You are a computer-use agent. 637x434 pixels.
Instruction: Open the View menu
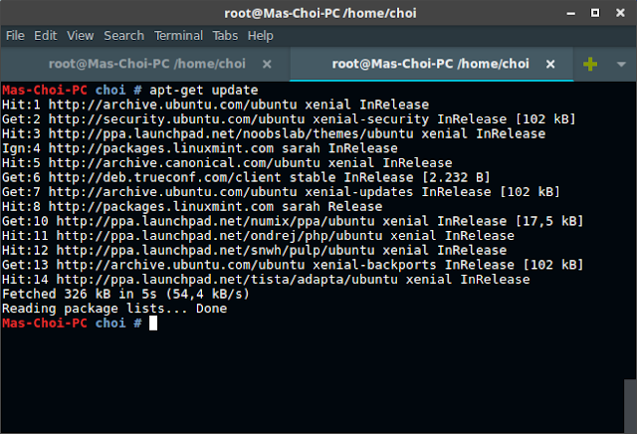tap(80, 36)
